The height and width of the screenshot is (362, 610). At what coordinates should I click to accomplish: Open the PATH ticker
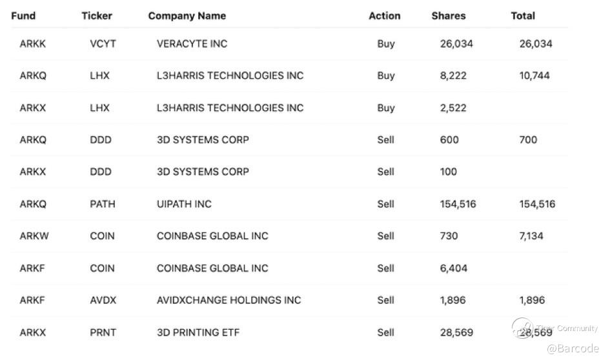pyautogui.click(x=103, y=204)
